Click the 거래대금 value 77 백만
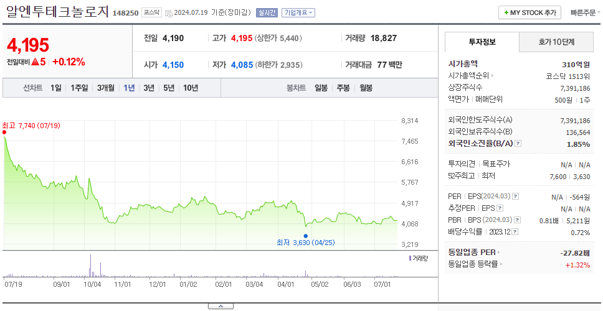The image size is (603, 311). point(389,65)
